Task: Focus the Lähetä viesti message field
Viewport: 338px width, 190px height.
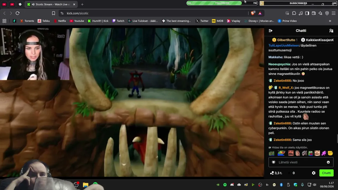Action: [x=301, y=162]
